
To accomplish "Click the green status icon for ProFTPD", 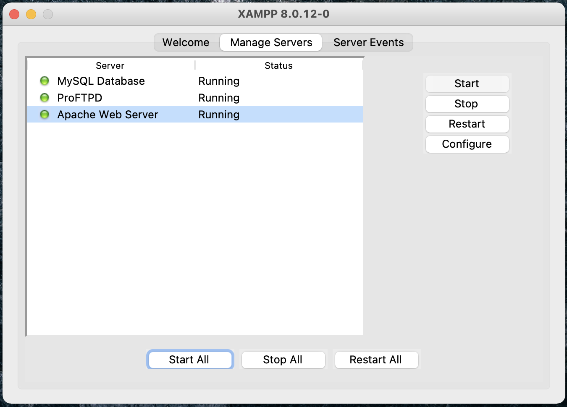I will (45, 97).
